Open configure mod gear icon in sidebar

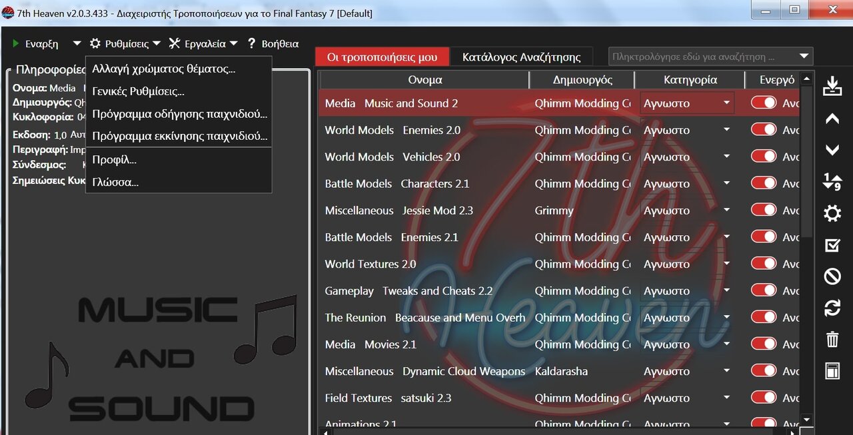pos(832,214)
